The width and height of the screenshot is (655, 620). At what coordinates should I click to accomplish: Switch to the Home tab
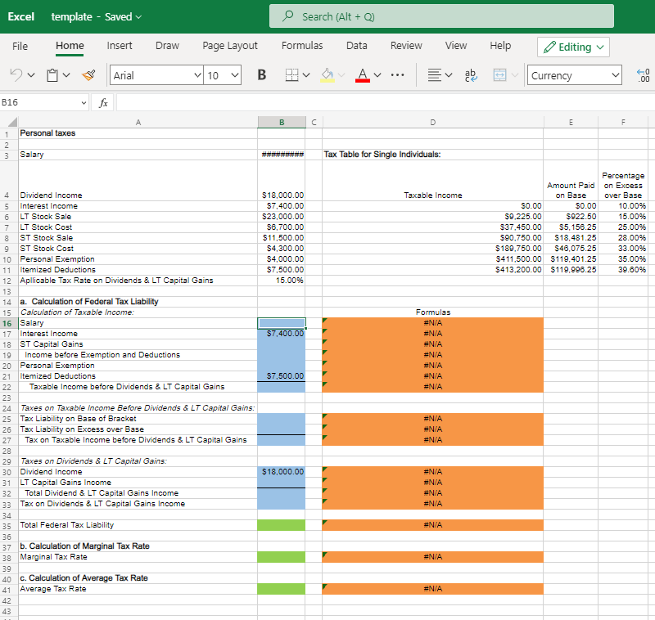70,46
